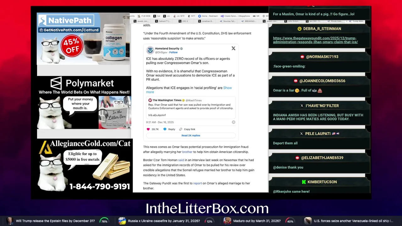The height and width of the screenshot is (226, 402).
Task: Click the In the Litter Box podcast image
Action: [115, 112]
